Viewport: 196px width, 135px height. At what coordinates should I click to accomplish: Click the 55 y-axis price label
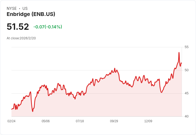click(186, 47)
